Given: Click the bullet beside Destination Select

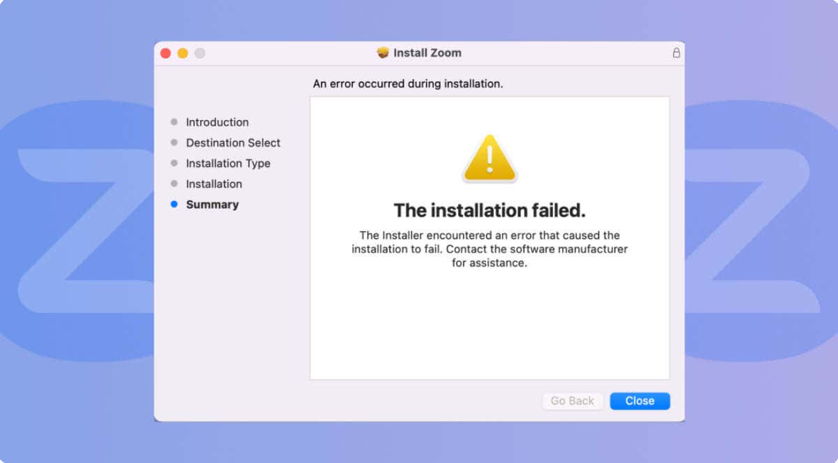Looking at the screenshot, I should [174, 142].
